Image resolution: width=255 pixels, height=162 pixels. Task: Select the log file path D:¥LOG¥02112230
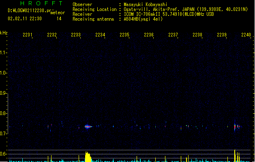tap(29, 11)
